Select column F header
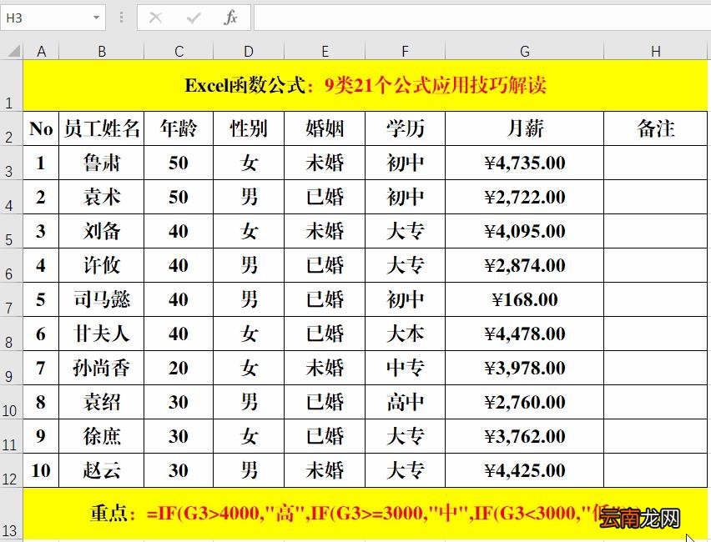Screen dimensions: 711x542 tap(405, 51)
